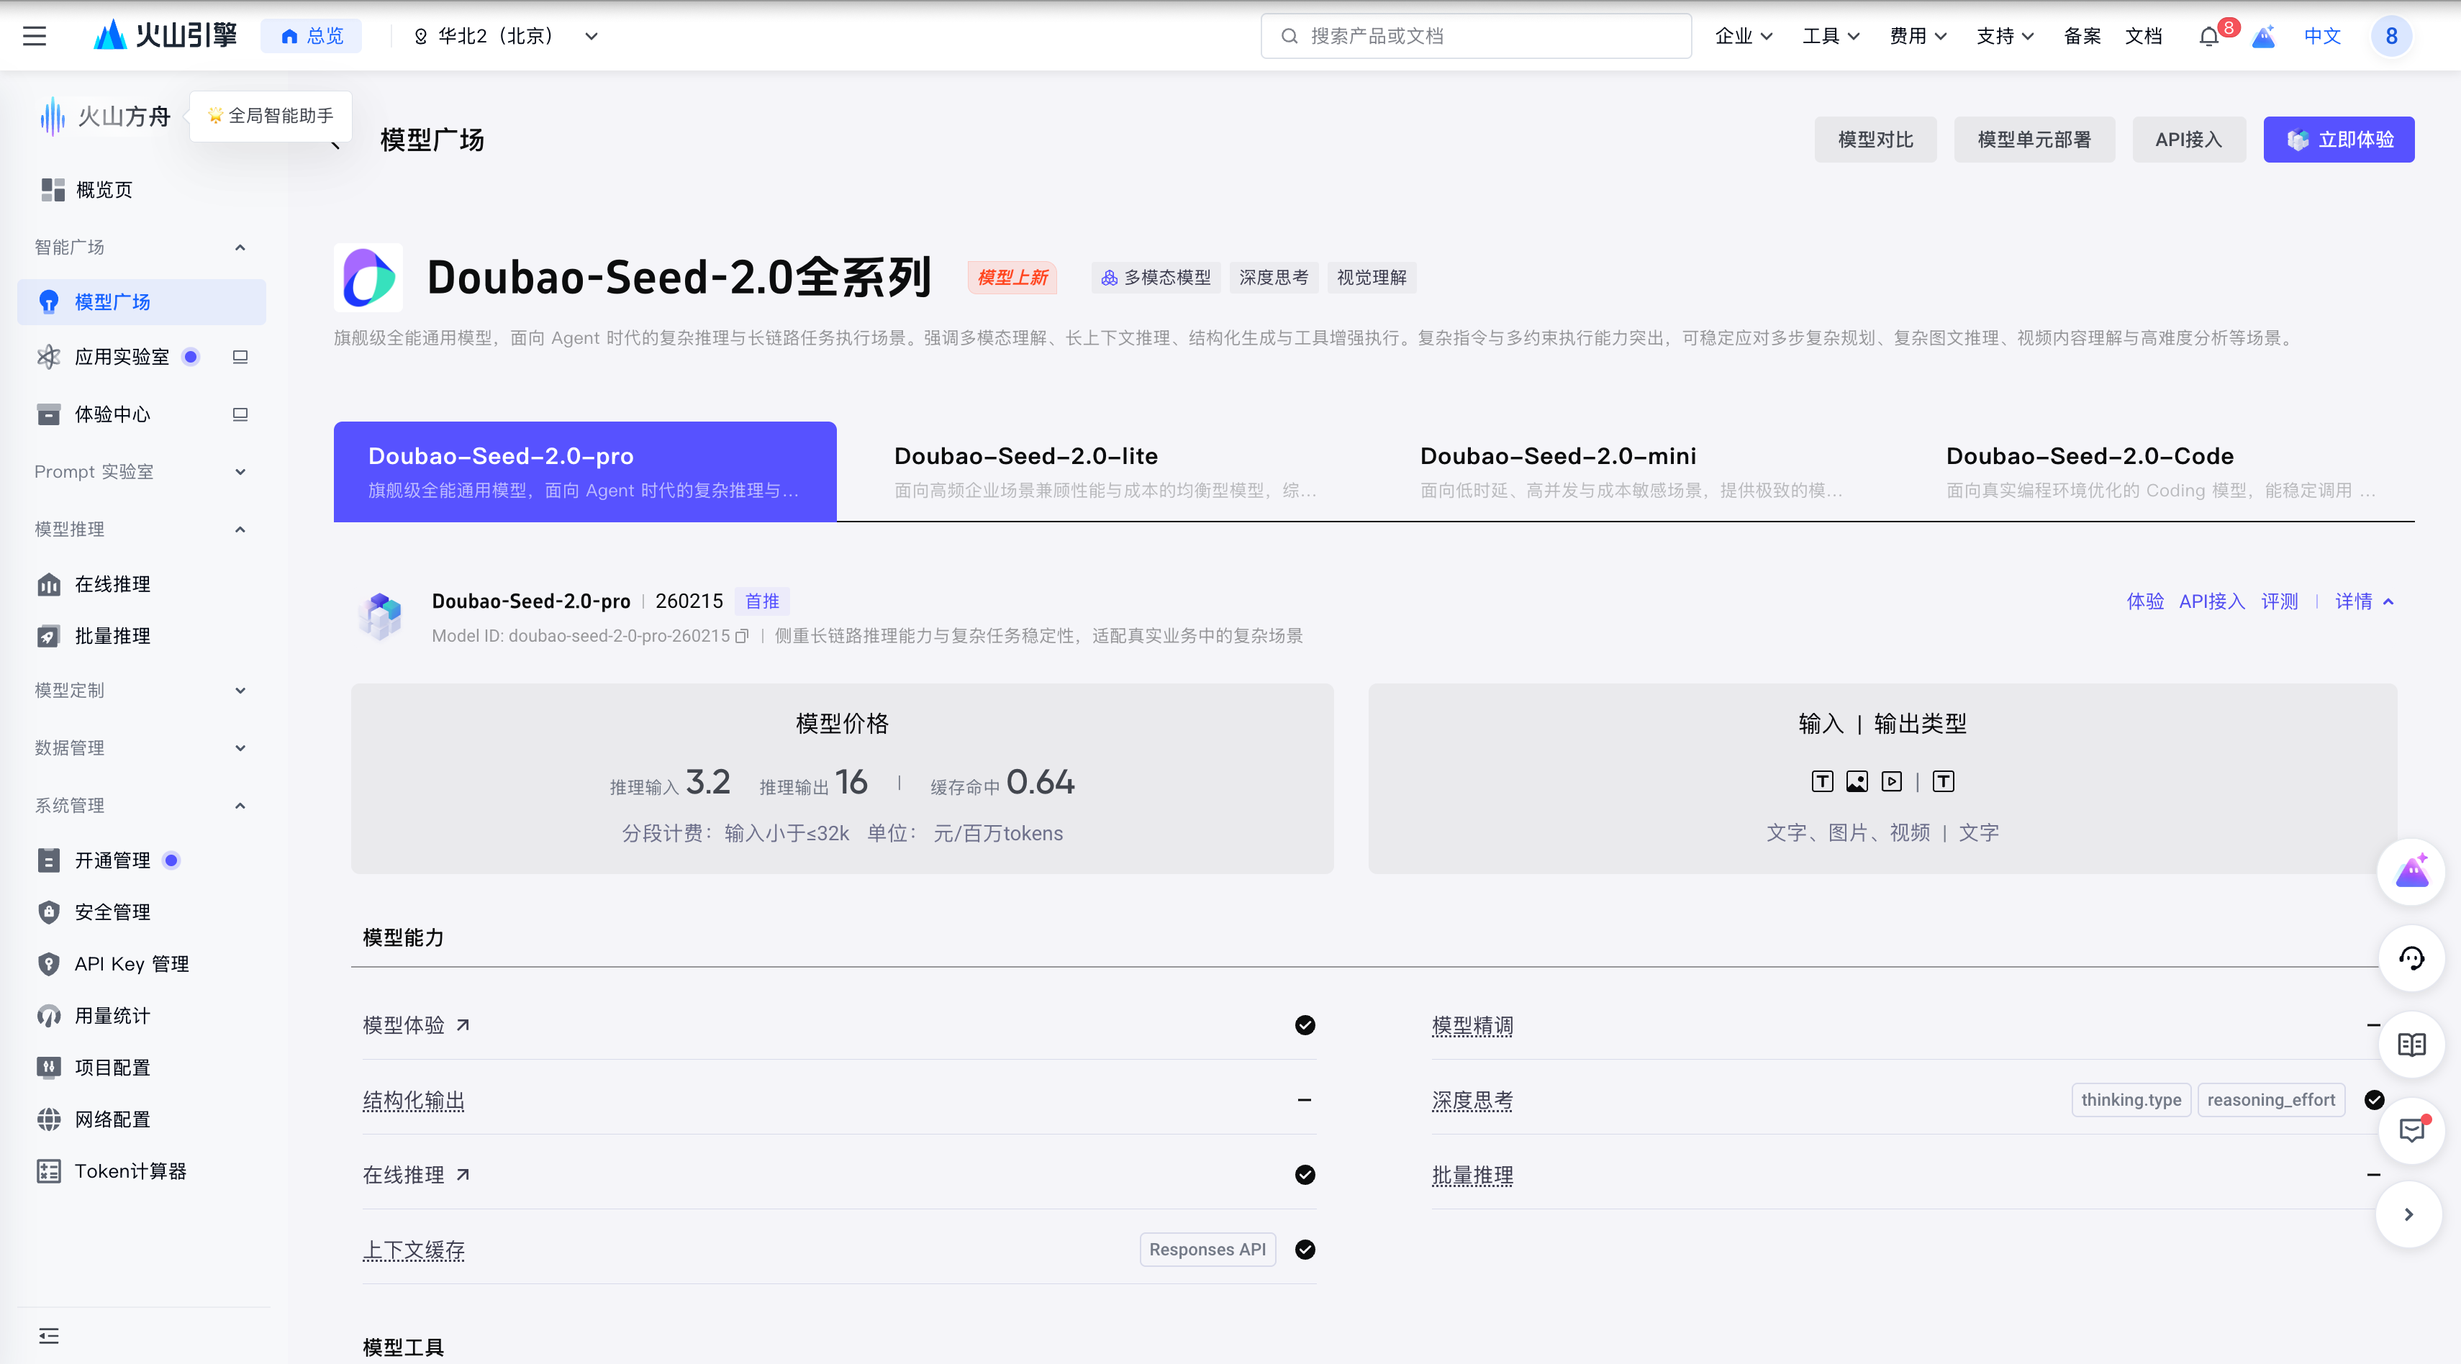Open the hamburger navigation menu
Viewport: 2461px width, 1364px height.
click(x=35, y=35)
